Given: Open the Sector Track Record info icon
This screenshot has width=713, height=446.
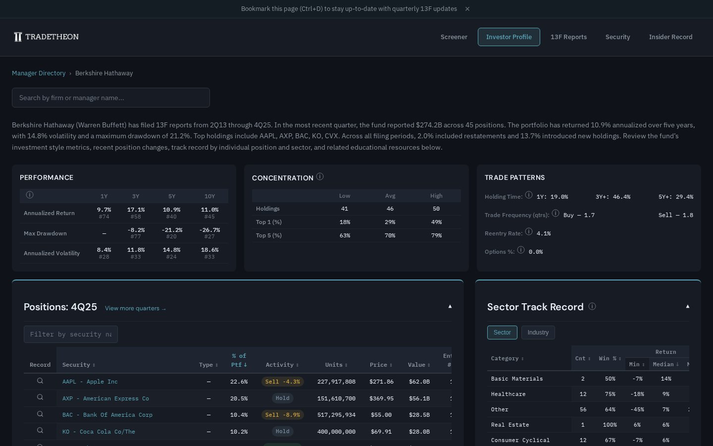Looking at the screenshot, I should point(592,306).
